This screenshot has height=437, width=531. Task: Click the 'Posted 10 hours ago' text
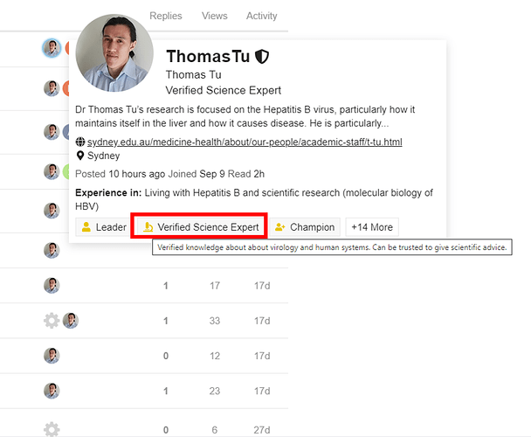pos(120,174)
